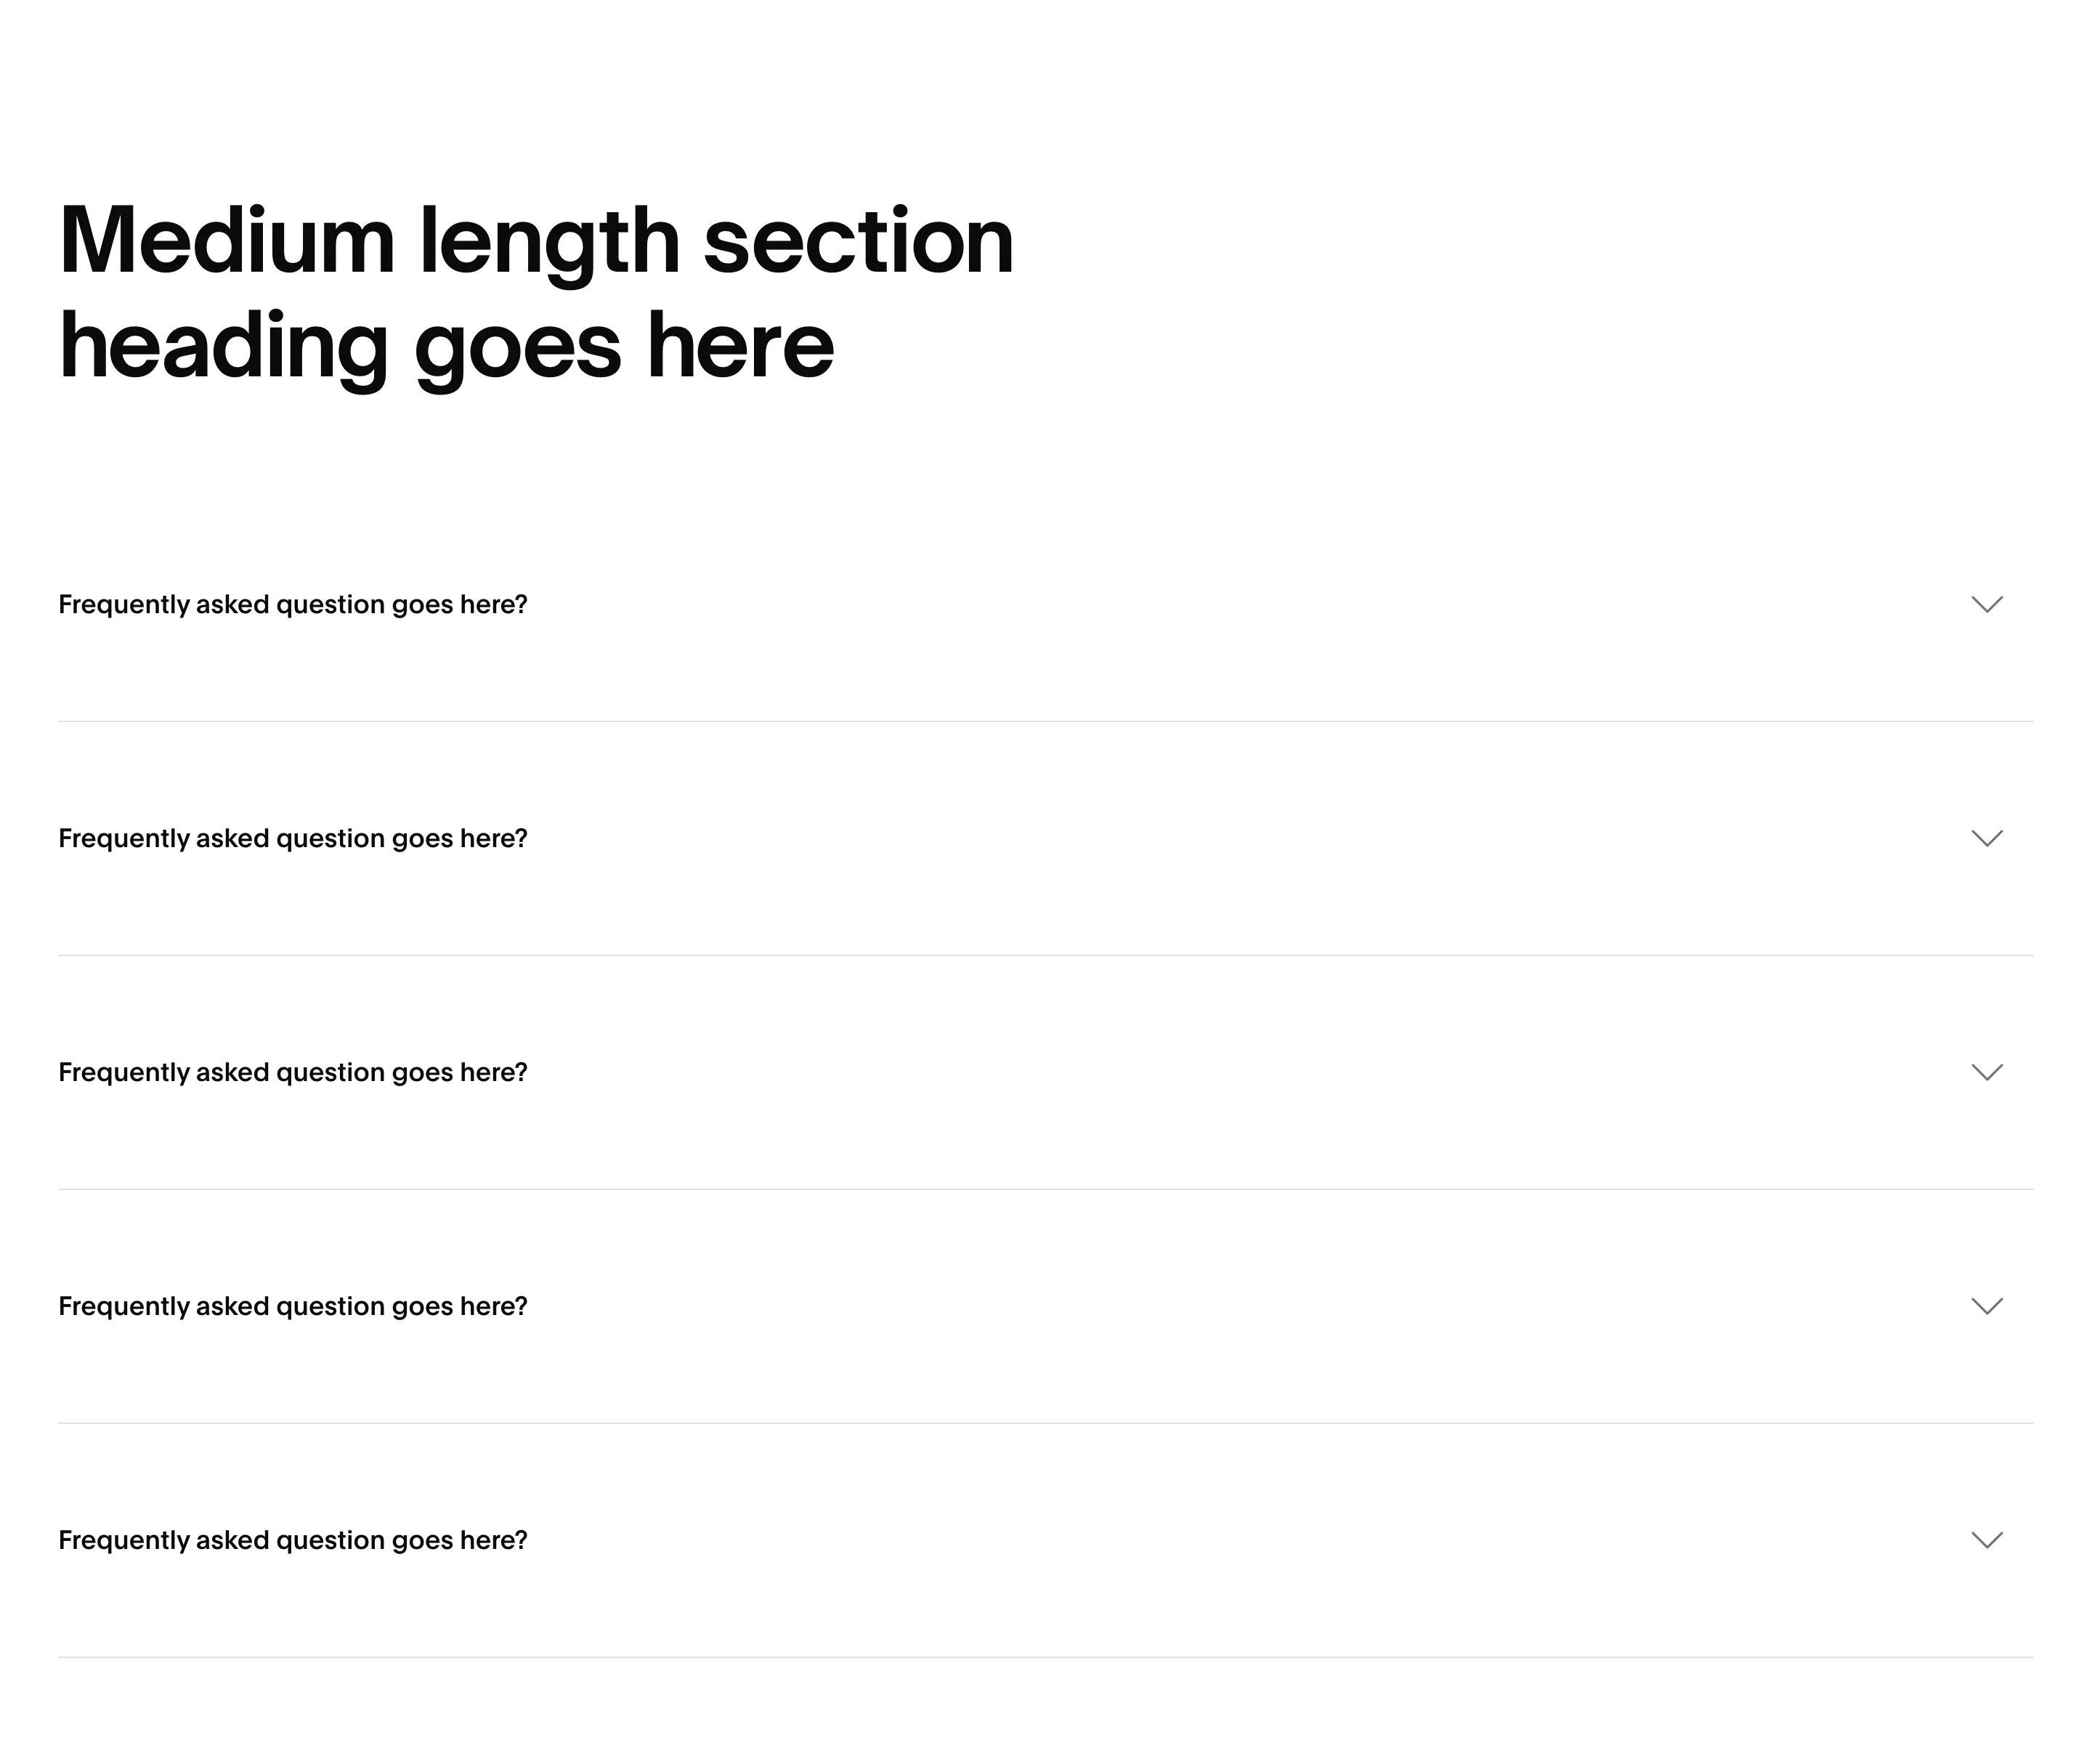Image resolution: width=2092 pixels, height=1764 pixels.
Task: Toggle the fourth FAQ chevron icon
Action: pyautogui.click(x=1986, y=1306)
